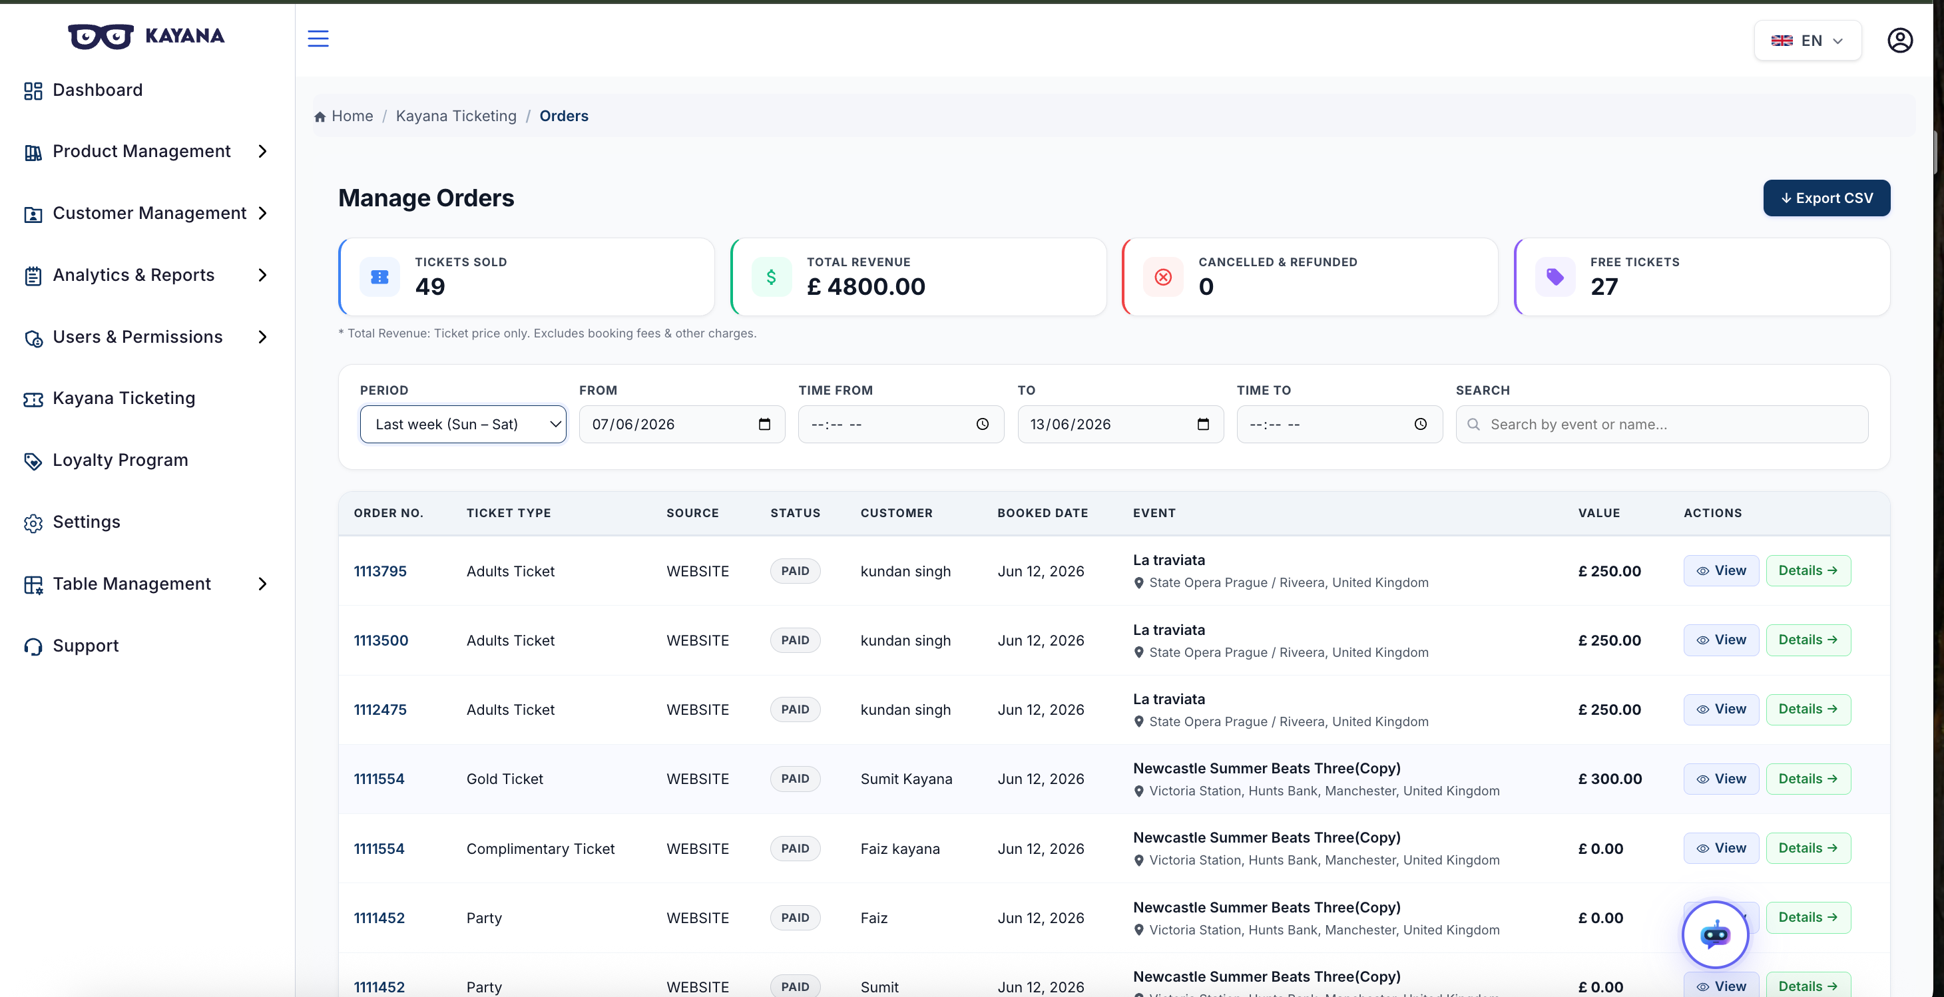Screen dimensions: 1944x997
Task: Click the PAID status badge for order 1113500
Action: coord(795,640)
